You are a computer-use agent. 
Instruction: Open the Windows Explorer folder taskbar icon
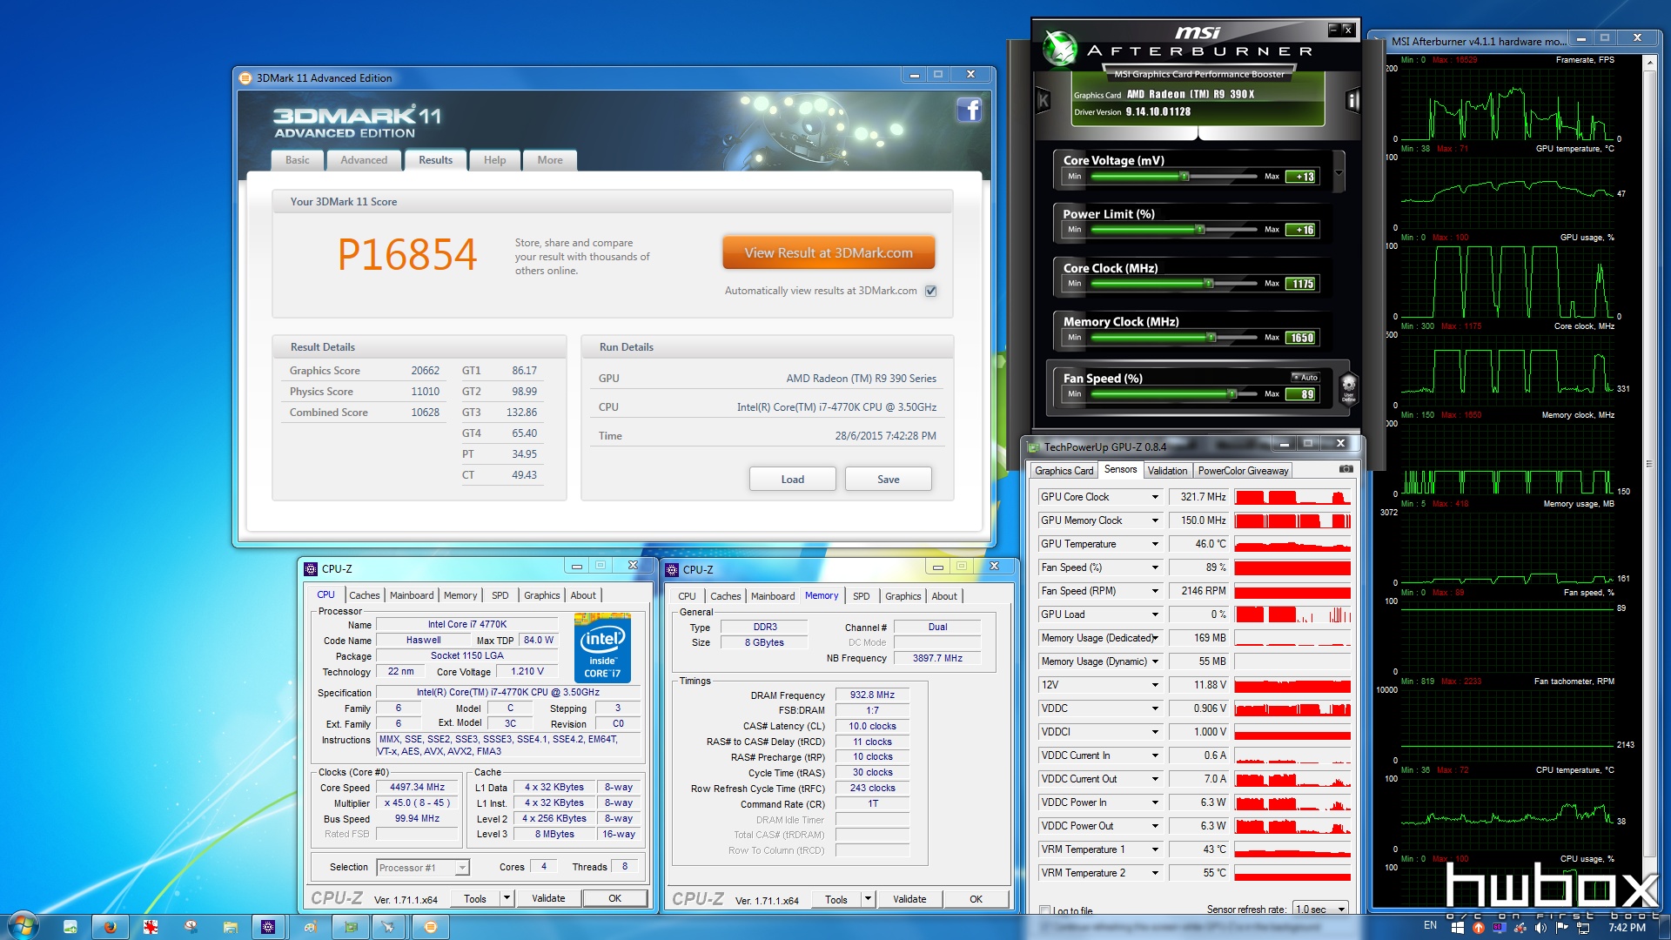pyautogui.click(x=230, y=927)
